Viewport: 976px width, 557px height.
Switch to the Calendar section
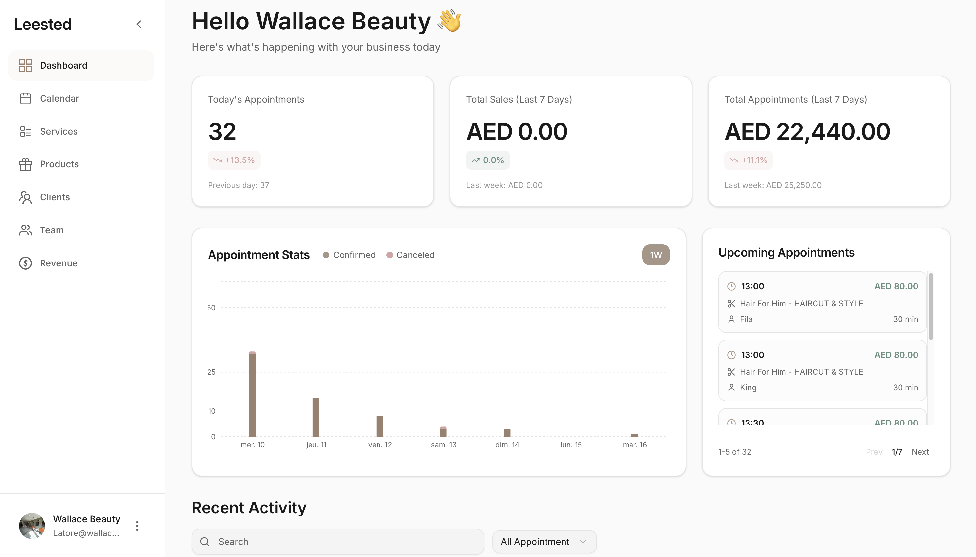(60, 98)
